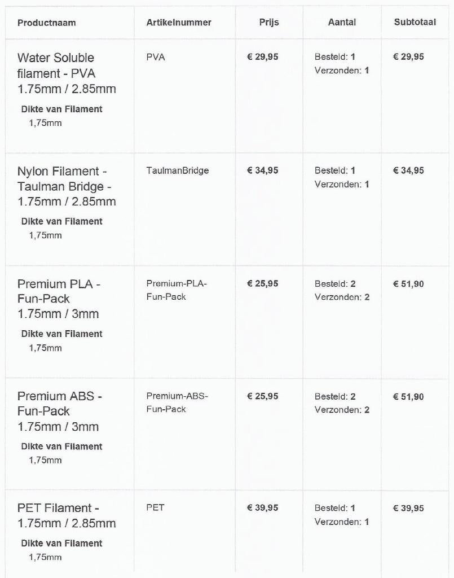
Task: Click the € 29,95 price of PVA
Action: coord(263,57)
